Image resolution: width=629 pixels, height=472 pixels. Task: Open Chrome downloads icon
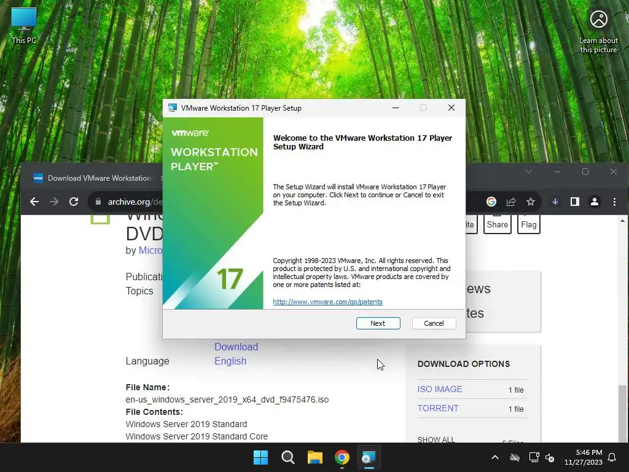555,202
